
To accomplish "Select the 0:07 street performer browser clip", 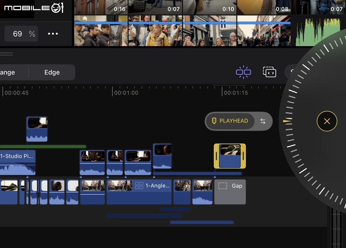I will (155, 7).
